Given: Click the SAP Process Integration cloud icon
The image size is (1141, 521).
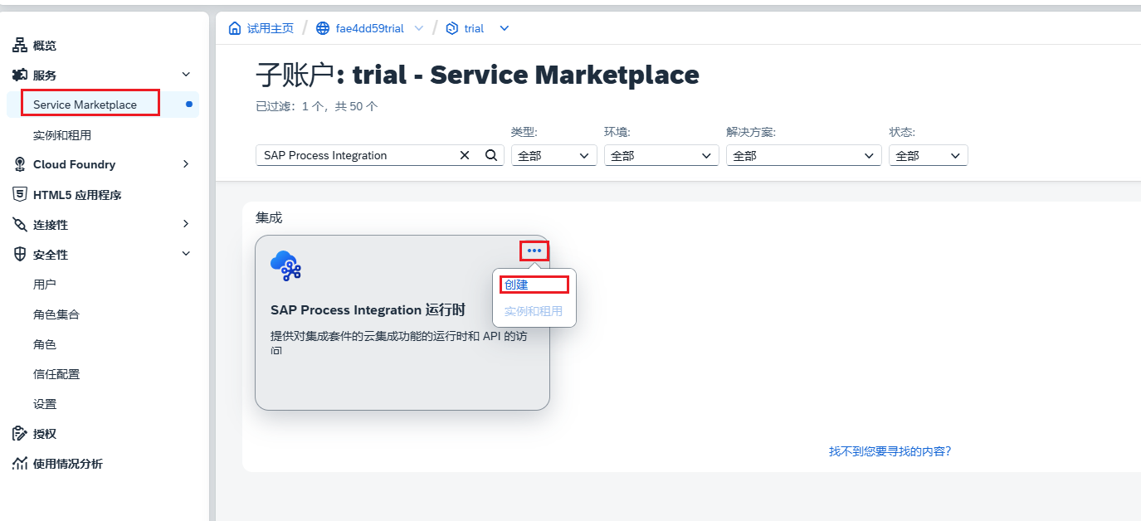Looking at the screenshot, I should pyautogui.click(x=285, y=265).
